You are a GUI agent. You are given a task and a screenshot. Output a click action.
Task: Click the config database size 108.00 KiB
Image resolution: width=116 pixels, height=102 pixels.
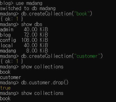(x=35, y=40)
